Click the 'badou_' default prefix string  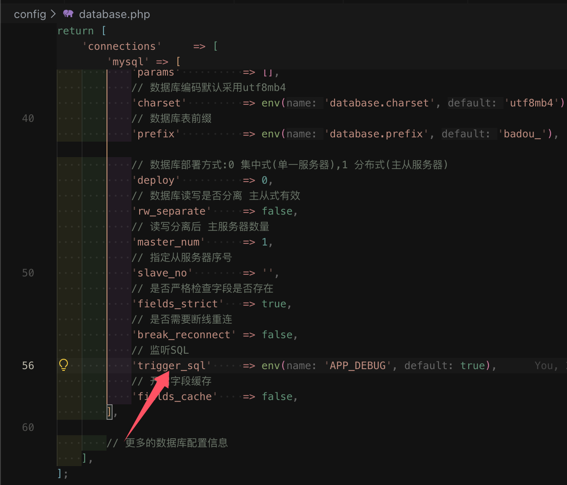522,134
